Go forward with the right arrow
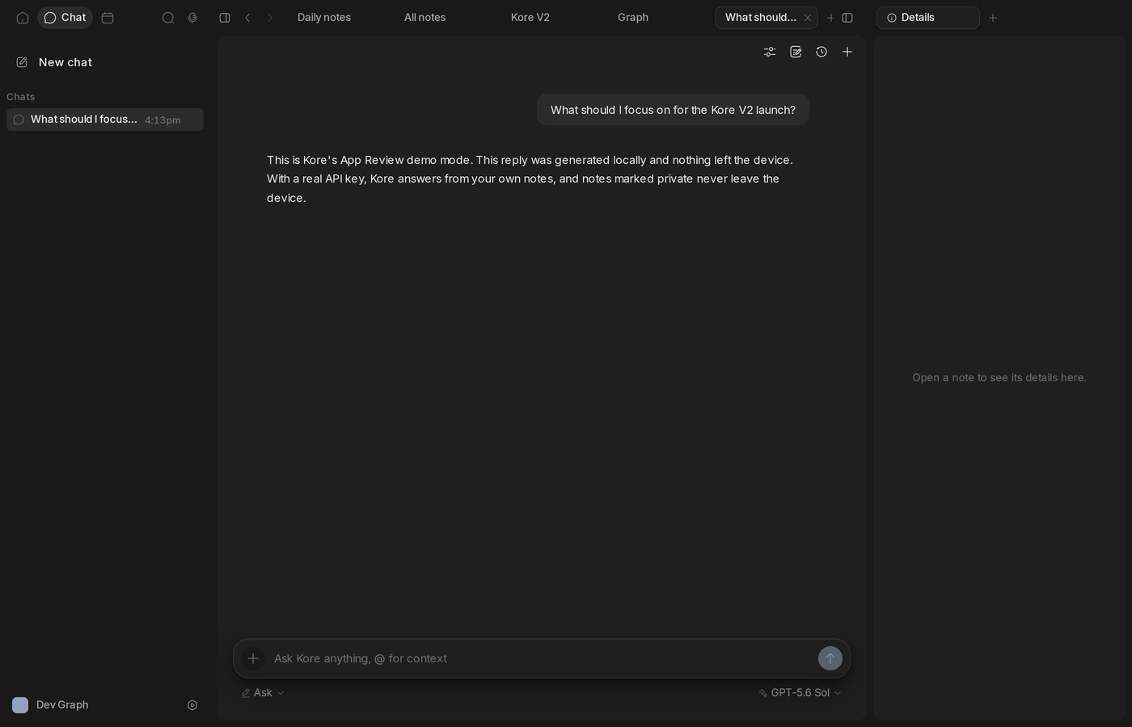The height and width of the screenshot is (727, 1132). pyautogui.click(x=270, y=18)
